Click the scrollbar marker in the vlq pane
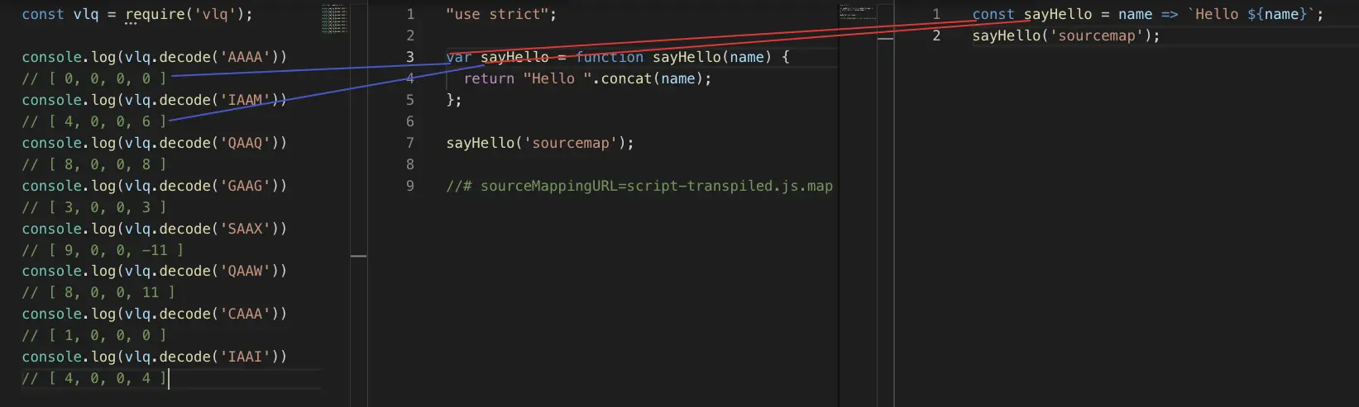The height and width of the screenshot is (407, 1359). click(359, 256)
